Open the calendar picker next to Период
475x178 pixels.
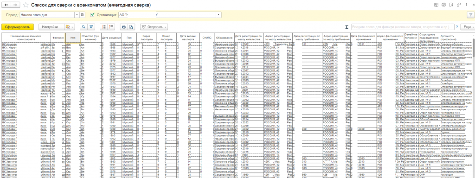coord(83,14)
